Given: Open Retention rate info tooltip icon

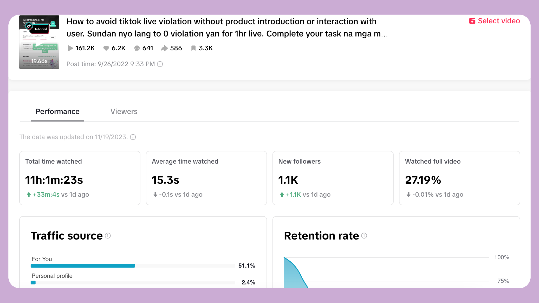Looking at the screenshot, I should tap(364, 236).
